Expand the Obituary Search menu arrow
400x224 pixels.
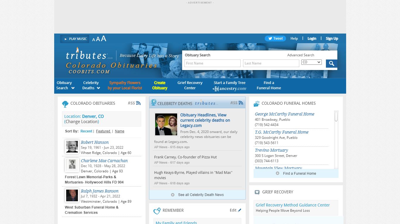[73, 88]
